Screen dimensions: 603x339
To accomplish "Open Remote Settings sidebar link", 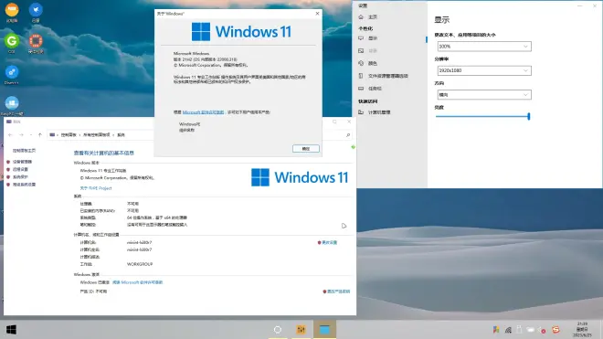I will click(20, 169).
